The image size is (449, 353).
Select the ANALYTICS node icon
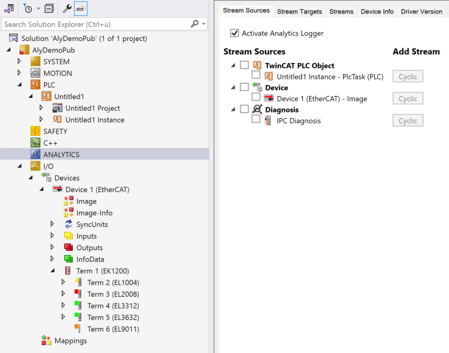(35, 155)
